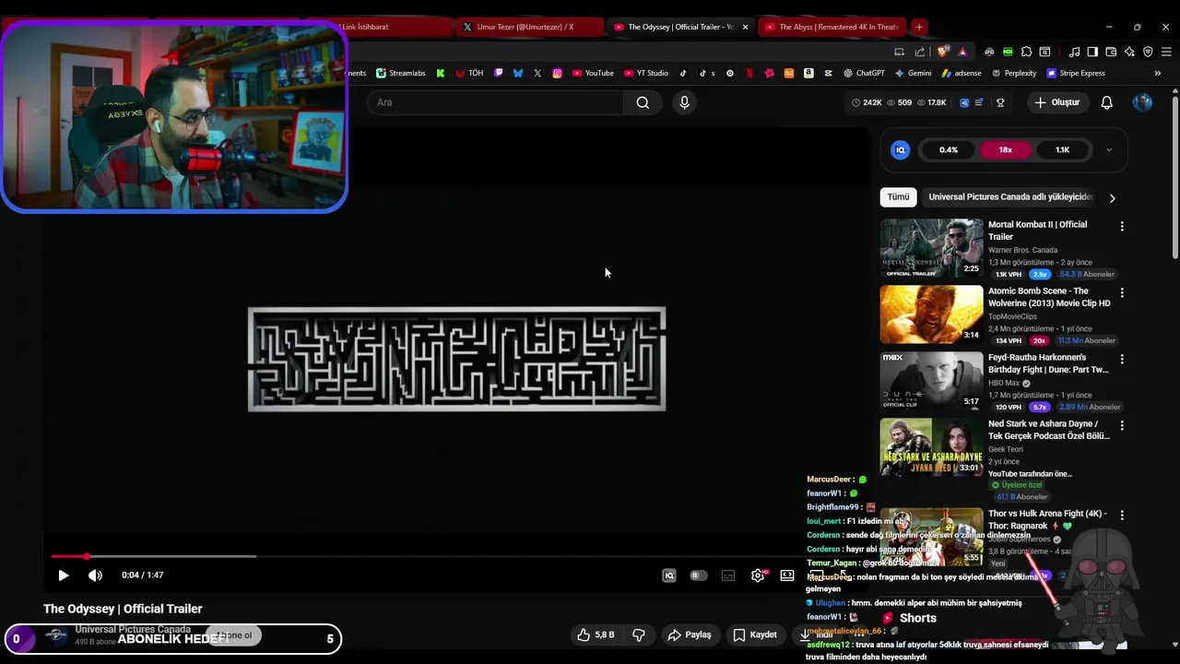The height and width of the screenshot is (664, 1180).
Task: Click the vidIQ icon in player controls
Action: pyautogui.click(x=669, y=575)
